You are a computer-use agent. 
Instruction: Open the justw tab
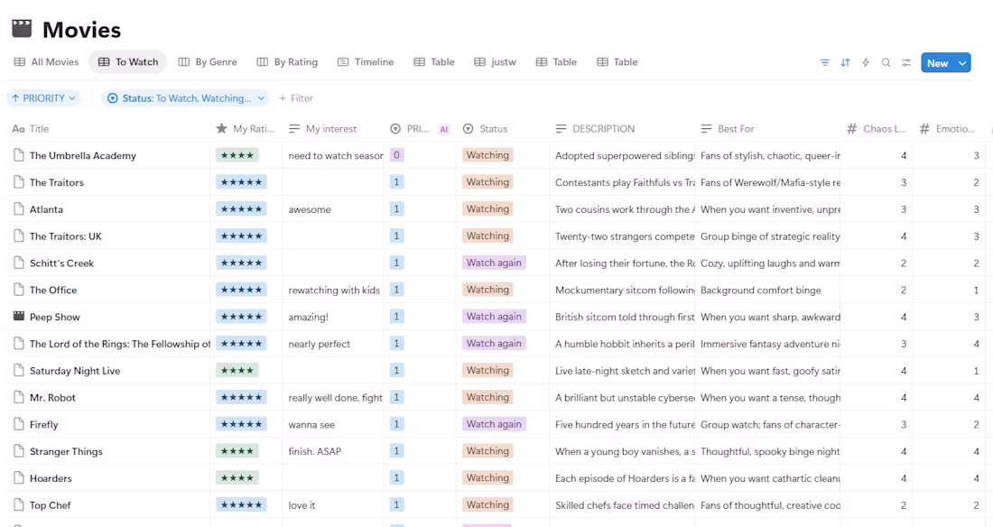point(496,62)
